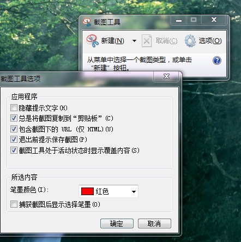
Task: Click the blue help question mark icon
Action: coord(217,60)
